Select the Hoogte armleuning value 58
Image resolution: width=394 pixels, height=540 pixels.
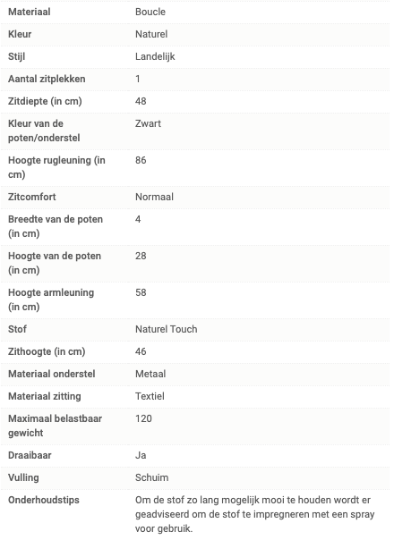click(x=141, y=292)
